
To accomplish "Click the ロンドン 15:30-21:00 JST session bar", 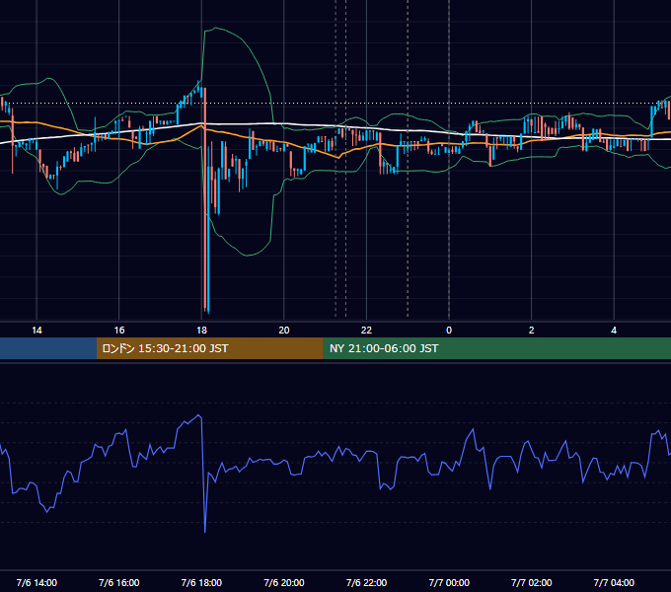I will point(209,348).
